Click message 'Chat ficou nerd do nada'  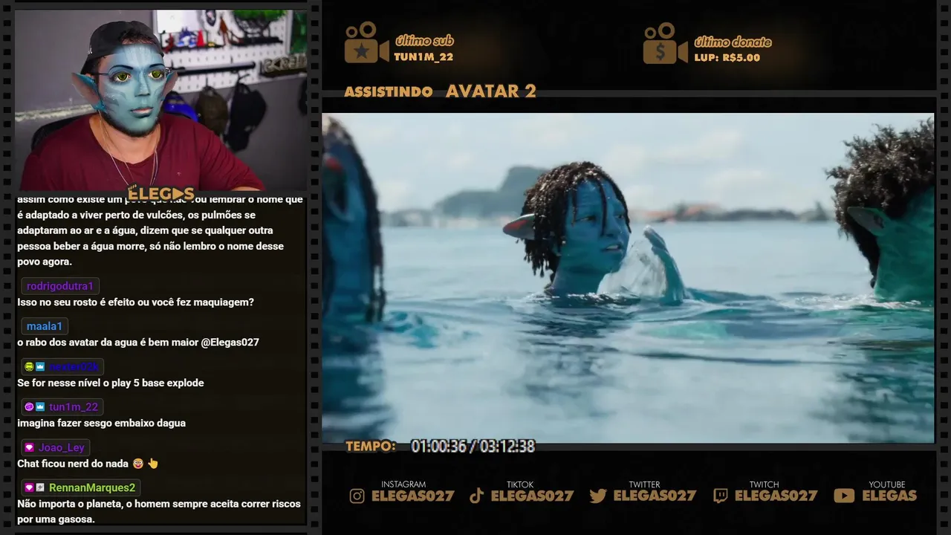(73, 463)
